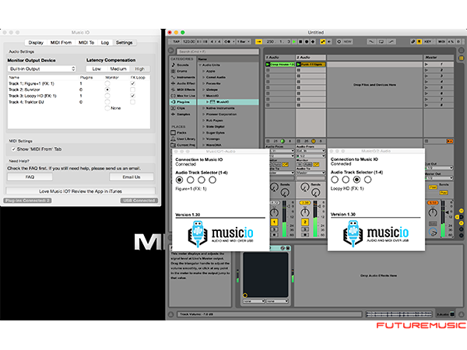467x350 pixels.
Task: Click the Search field in Ableton browser
Action: click(x=218, y=52)
